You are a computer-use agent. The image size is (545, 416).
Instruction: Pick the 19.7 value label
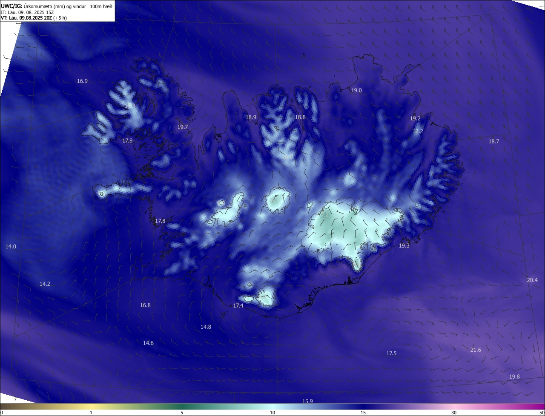[x=183, y=127]
